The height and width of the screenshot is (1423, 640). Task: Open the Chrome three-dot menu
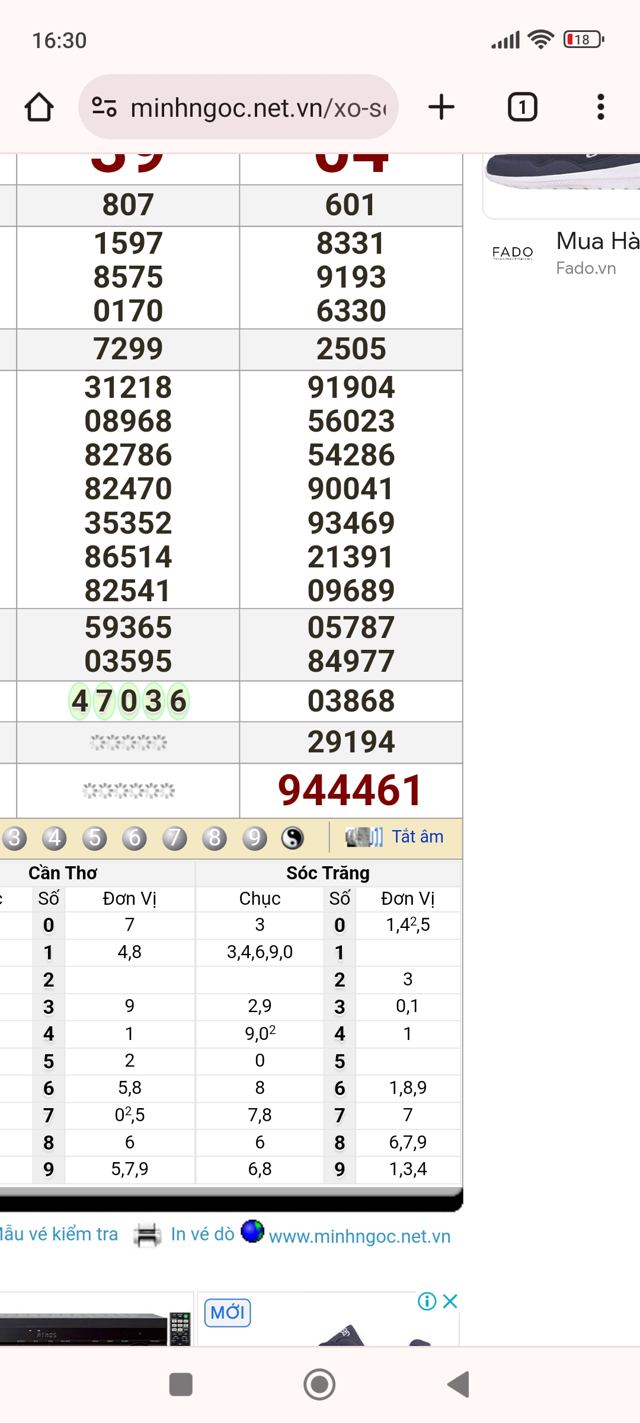click(x=601, y=107)
